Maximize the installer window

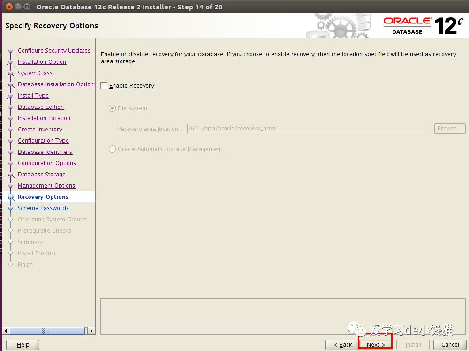pyautogui.click(x=27, y=7)
